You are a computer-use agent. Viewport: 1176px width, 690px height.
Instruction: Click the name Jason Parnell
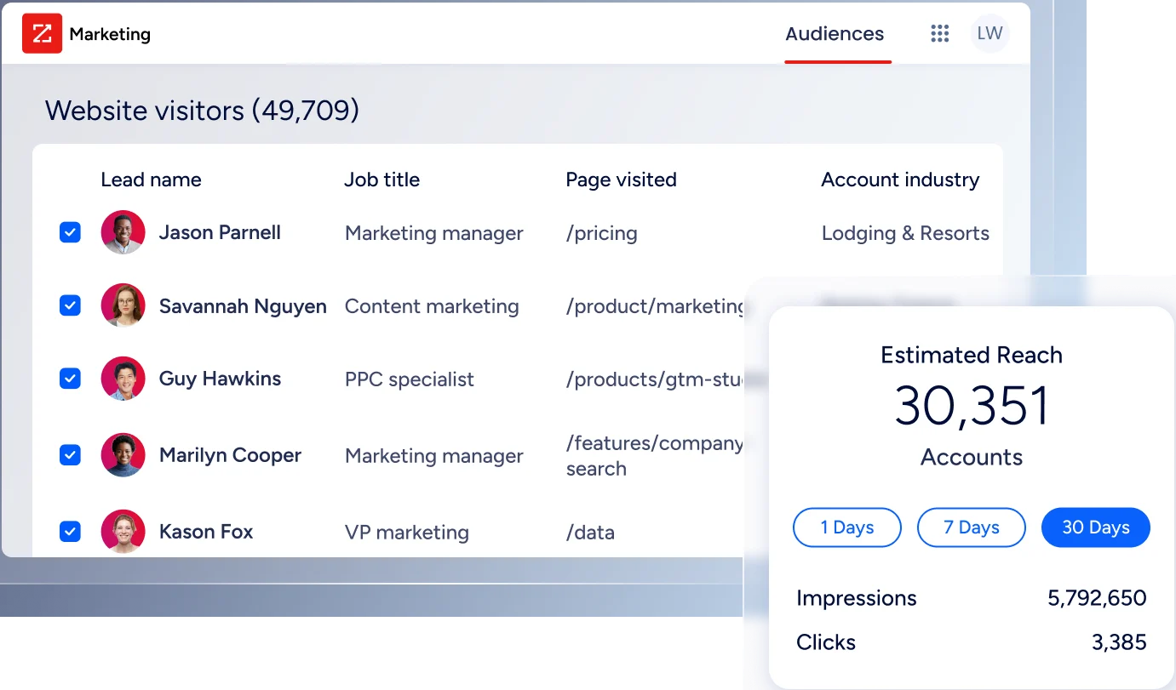click(x=220, y=232)
